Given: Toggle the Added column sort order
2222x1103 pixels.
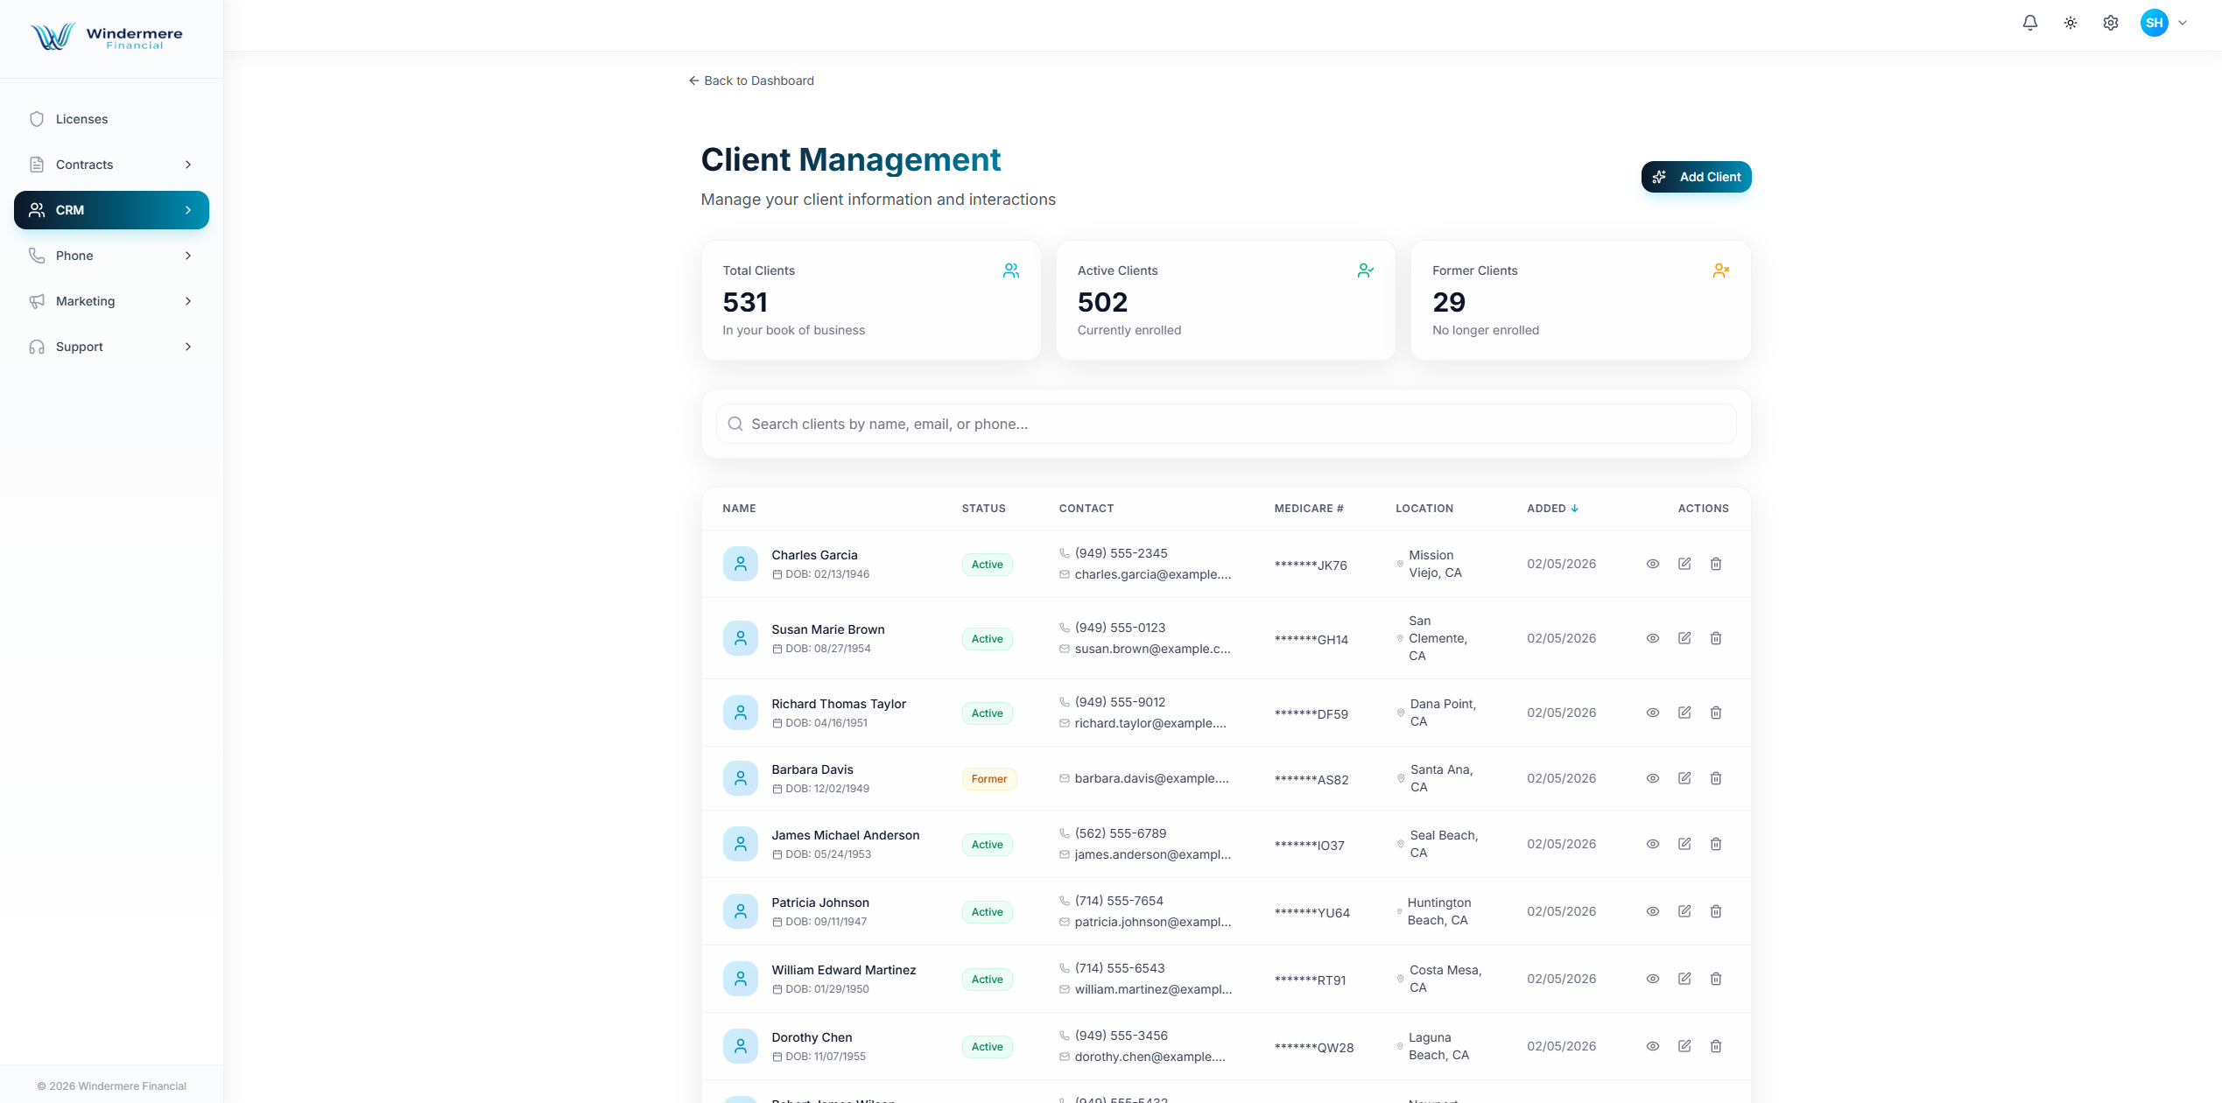Looking at the screenshot, I should [1552, 508].
